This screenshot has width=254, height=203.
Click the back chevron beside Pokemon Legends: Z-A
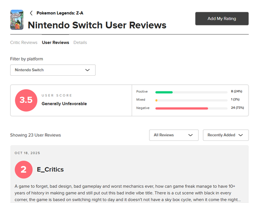tap(31, 13)
